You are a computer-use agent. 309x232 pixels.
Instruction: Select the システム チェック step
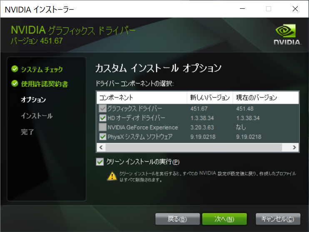tap(42, 69)
